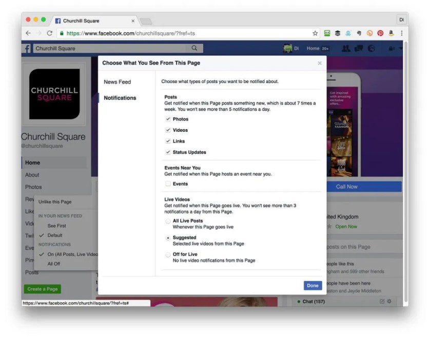Screen dimensions: 430x337
Task: Uncheck the Links checkbox
Action: coord(168,141)
